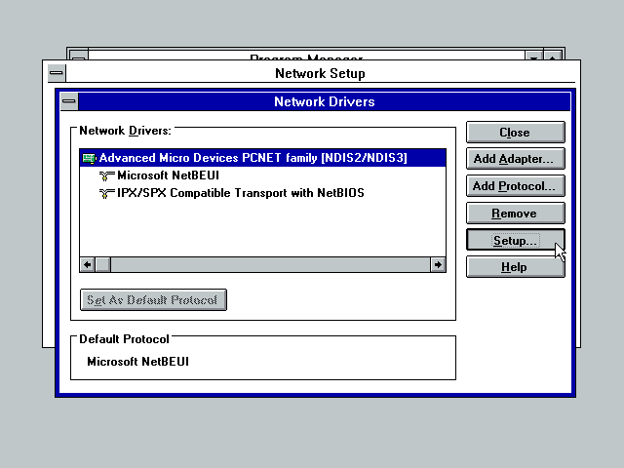Click the network adapter card icon

[89, 158]
